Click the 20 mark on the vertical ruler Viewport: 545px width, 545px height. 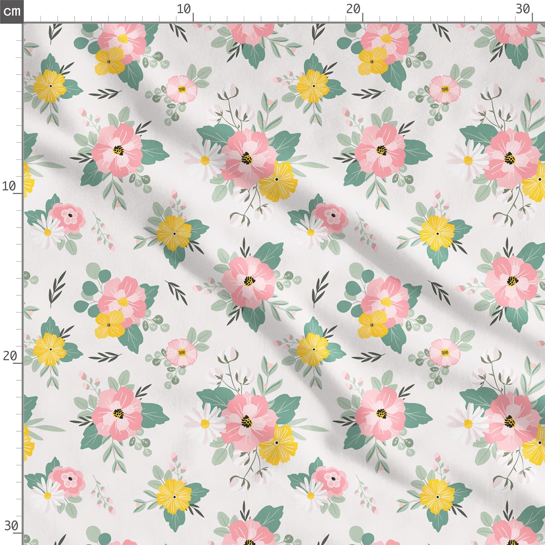pos(10,356)
